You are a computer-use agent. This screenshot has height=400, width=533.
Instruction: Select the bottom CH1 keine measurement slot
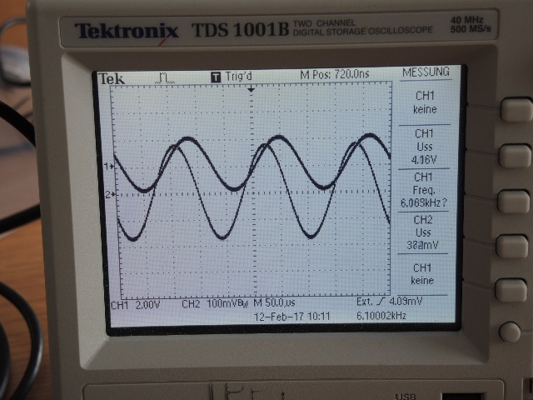click(x=422, y=274)
